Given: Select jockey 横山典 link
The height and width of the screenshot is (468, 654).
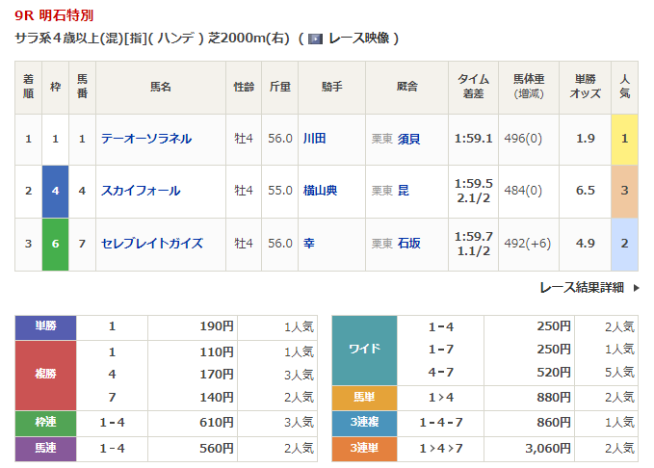Looking at the screenshot, I should tap(320, 191).
